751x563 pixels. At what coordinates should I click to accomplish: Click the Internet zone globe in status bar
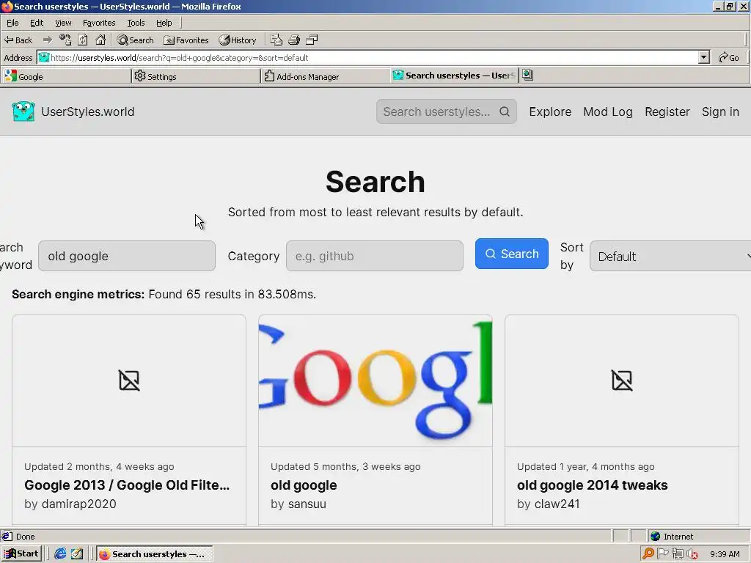tap(656, 536)
